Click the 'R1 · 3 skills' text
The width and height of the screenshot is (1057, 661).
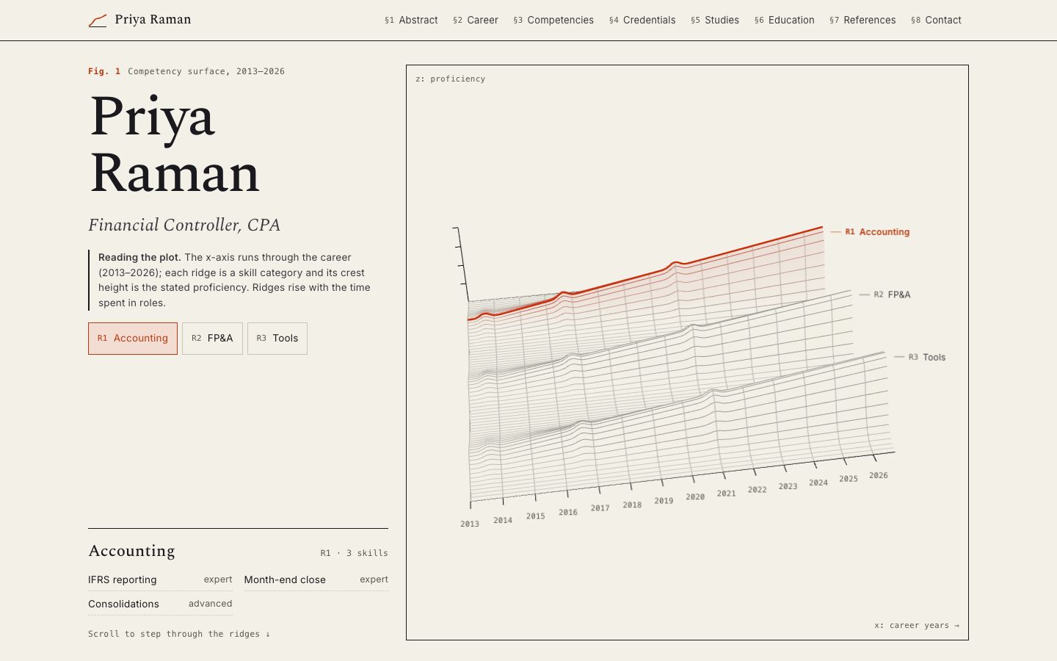(354, 553)
